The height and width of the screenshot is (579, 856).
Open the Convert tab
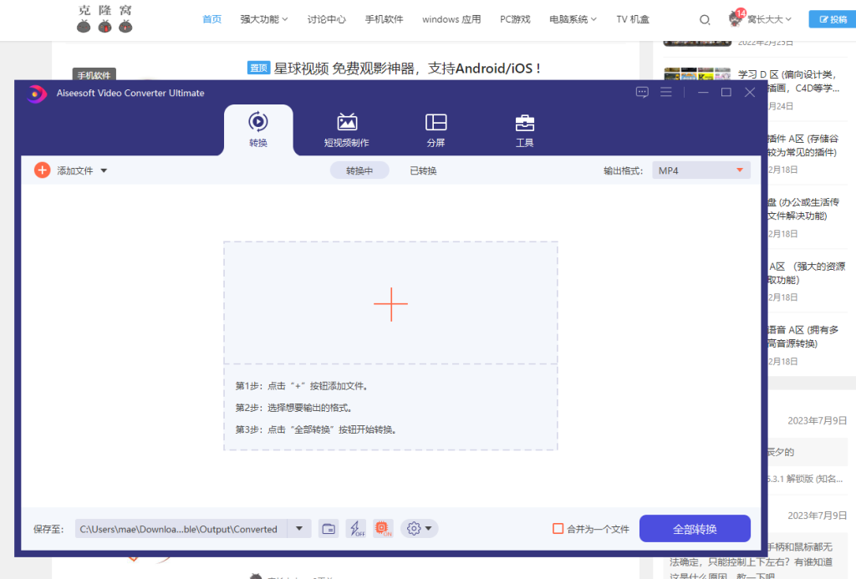tap(258, 130)
